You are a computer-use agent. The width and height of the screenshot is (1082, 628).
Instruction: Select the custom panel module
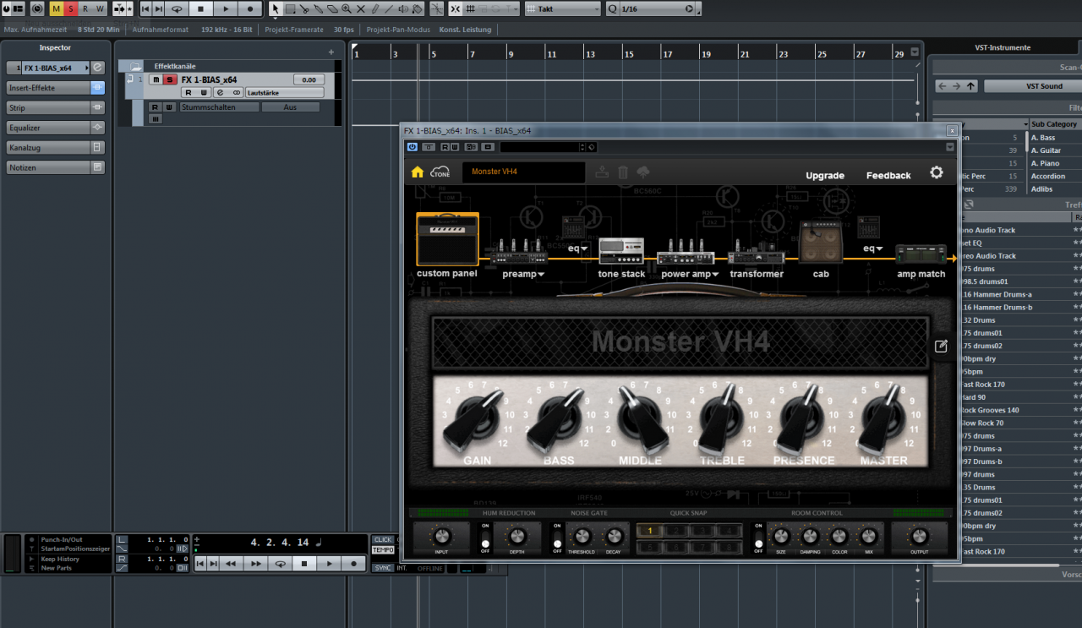tap(447, 239)
